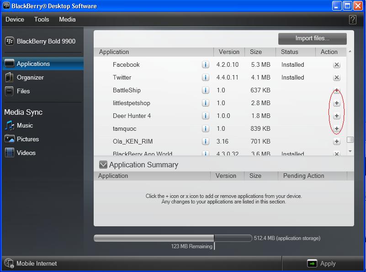This screenshot has height=272, width=366.
Task: View info for tamquoc app
Action: 206,128
